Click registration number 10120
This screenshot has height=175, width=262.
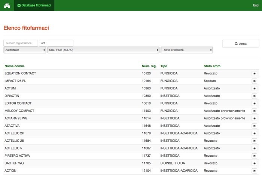tap(146, 73)
